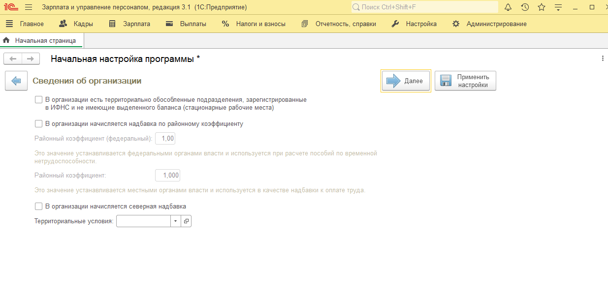Go back with the left navigation arrow
The height and width of the screenshot is (298, 608).
coord(13,59)
